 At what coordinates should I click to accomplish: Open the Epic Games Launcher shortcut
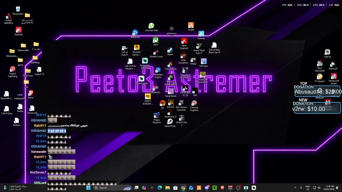pos(181,106)
